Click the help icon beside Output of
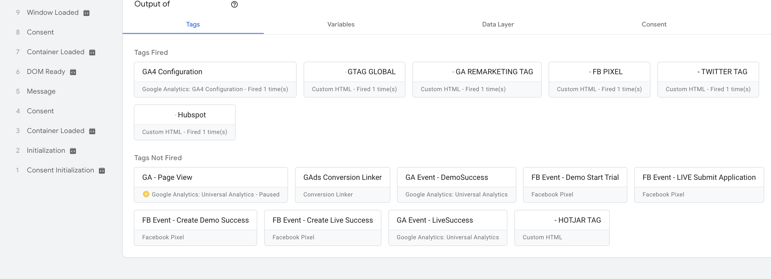The image size is (771, 279). 234,4
